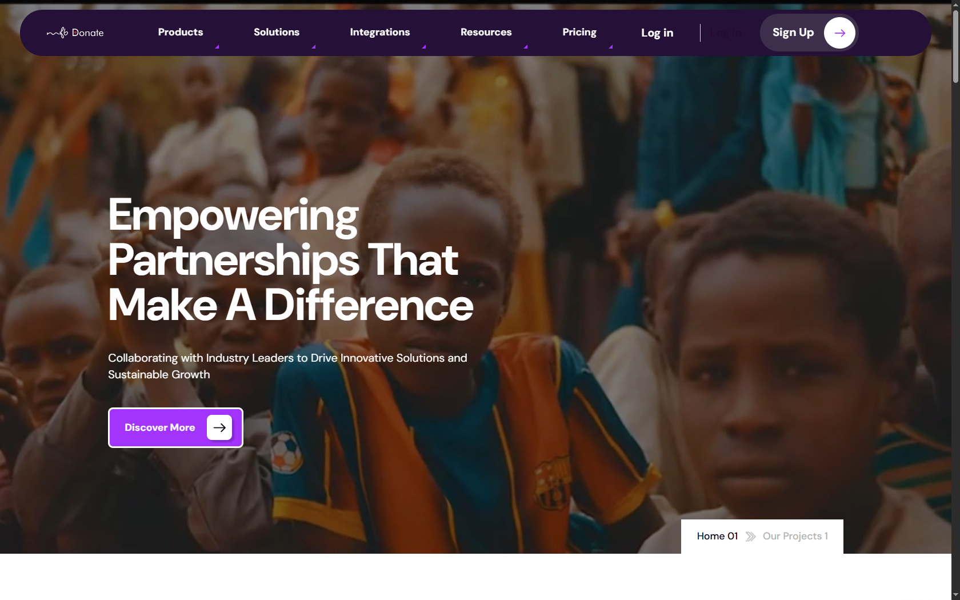Click the Discover More button
The image size is (960, 600).
(x=175, y=427)
